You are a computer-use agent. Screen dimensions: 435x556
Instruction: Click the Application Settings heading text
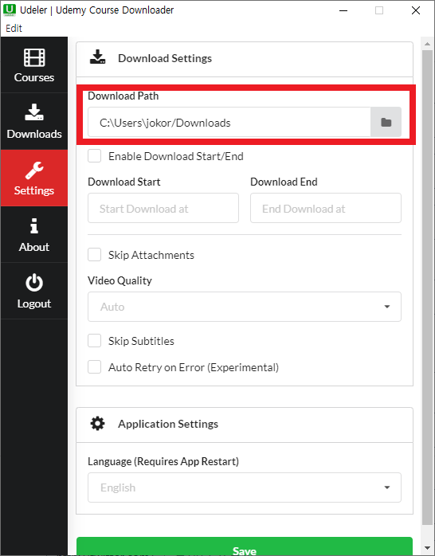tap(168, 424)
